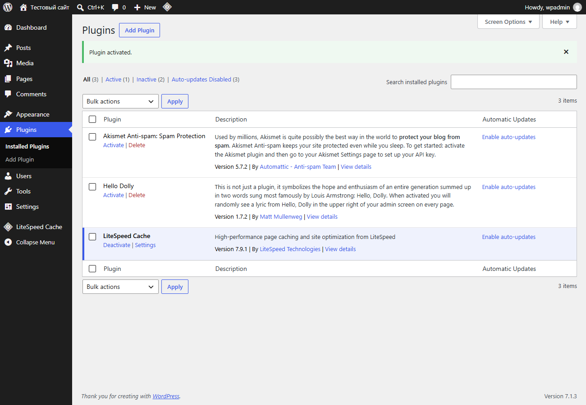
Task: Click the Tools wrench icon
Action: click(x=8, y=191)
